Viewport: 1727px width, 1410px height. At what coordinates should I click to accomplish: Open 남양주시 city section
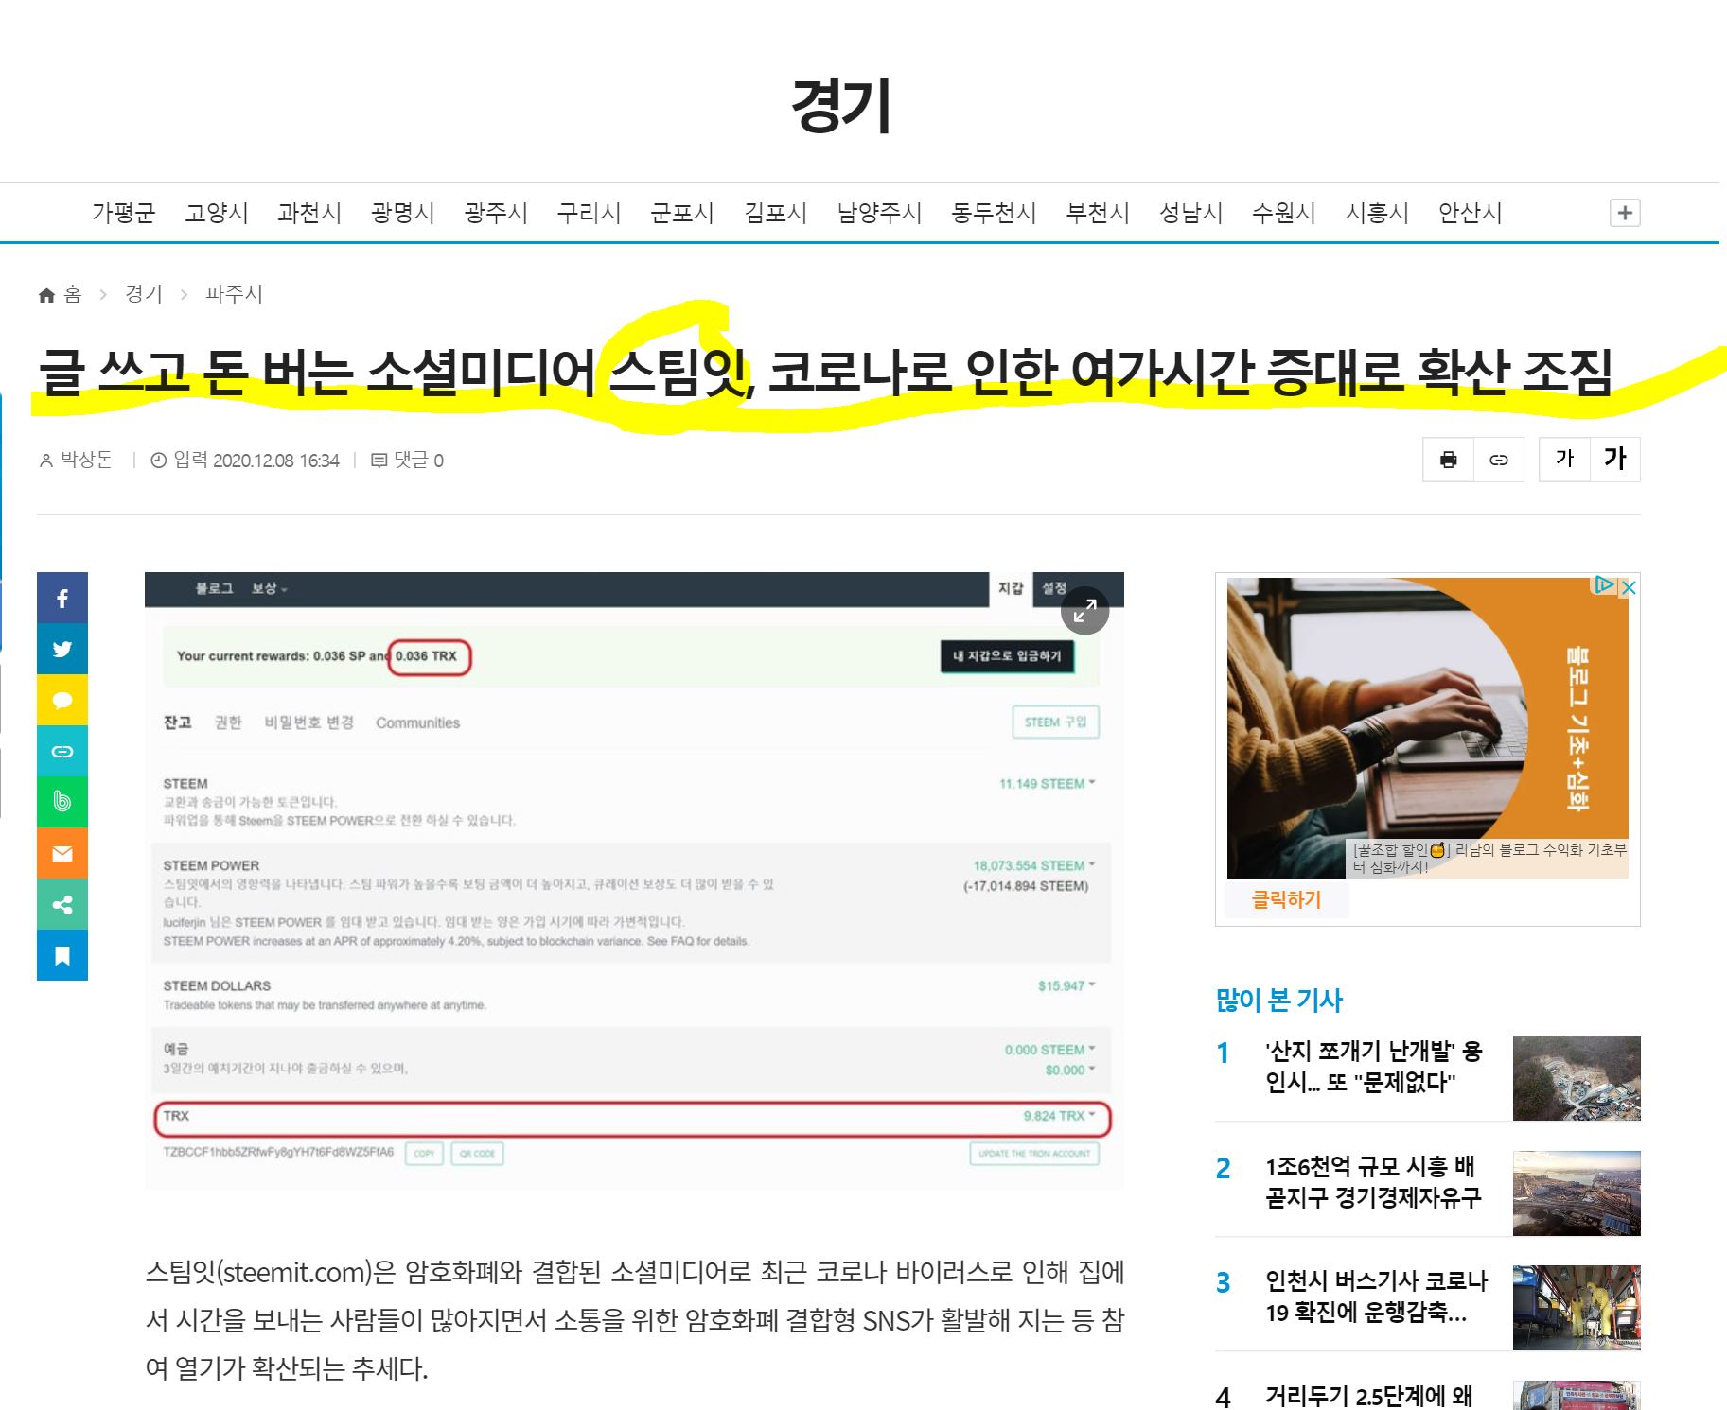point(880,213)
